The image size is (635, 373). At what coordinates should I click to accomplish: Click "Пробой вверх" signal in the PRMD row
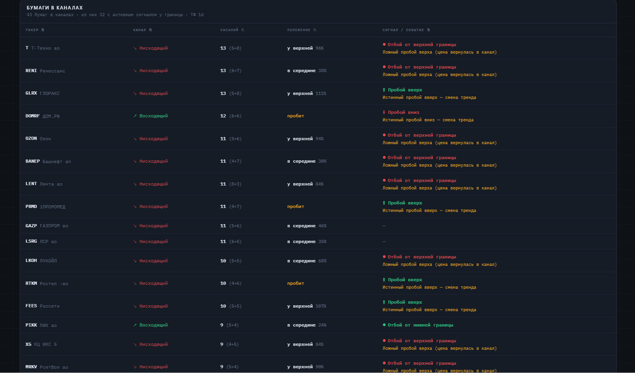coord(405,203)
